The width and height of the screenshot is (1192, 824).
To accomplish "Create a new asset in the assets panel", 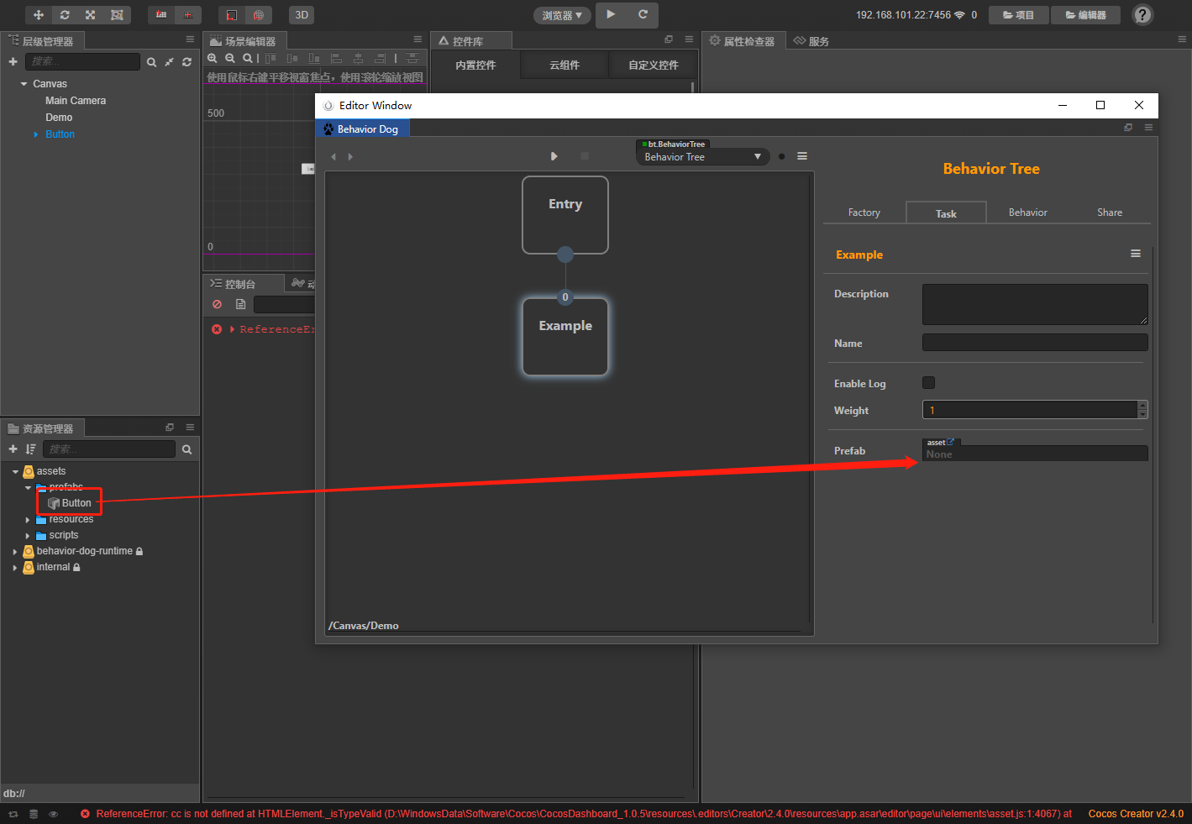I will (13, 449).
